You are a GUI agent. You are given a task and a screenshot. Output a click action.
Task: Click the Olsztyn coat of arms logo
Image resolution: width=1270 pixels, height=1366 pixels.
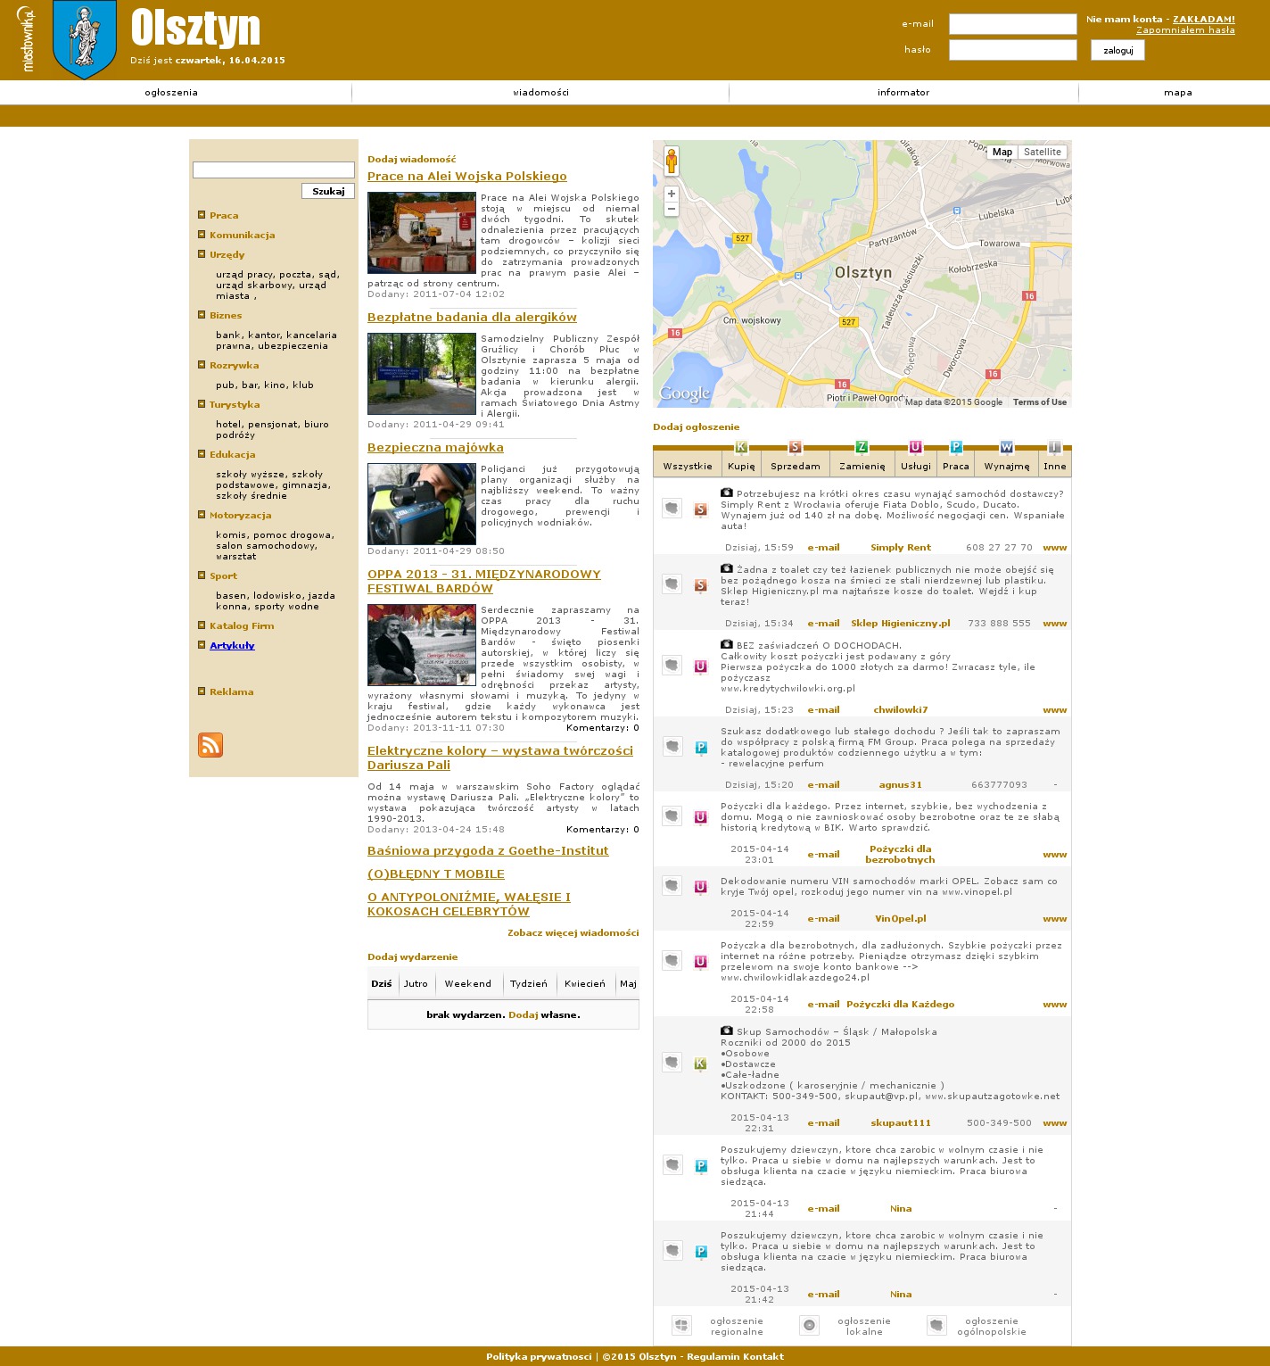(x=85, y=38)
